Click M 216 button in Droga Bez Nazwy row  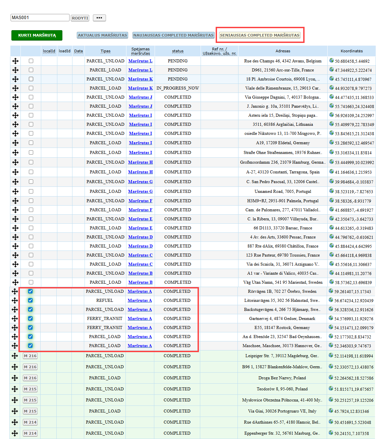click(30, 378)
